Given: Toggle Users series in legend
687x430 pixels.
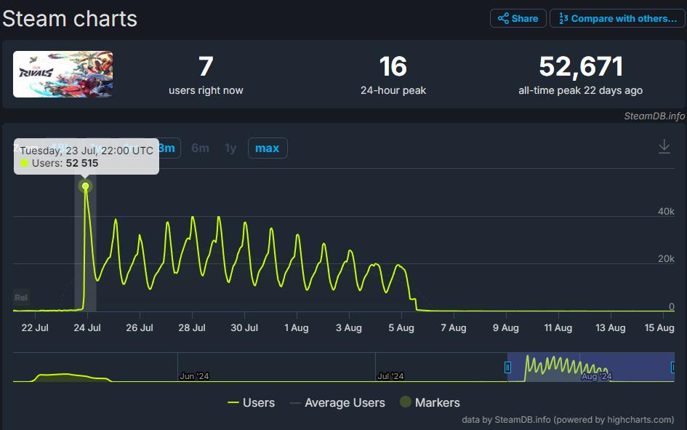Looking at the screenshot, I should pyautogui.click(x=251, y=402).
